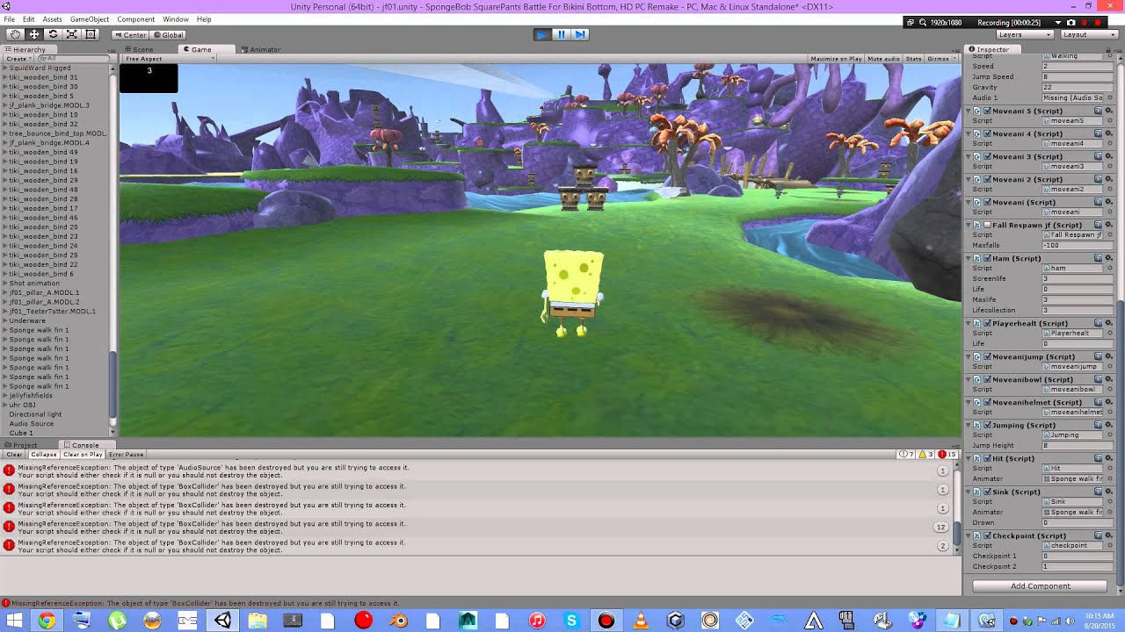1125x632 pixels.
Task: Select the Hand tool
Action: pos(15,34)
